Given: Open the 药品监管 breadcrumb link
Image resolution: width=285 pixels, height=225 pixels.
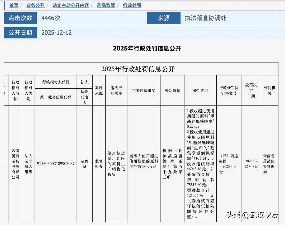Looking at the screenshot, I should (x=106, y=5).
